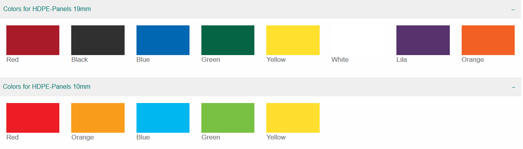Pick the Black color swatch
523x149 pixels.
coord(98,40)
